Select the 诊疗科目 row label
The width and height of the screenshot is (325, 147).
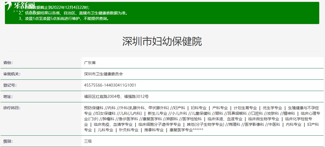(x=12, y=108)
